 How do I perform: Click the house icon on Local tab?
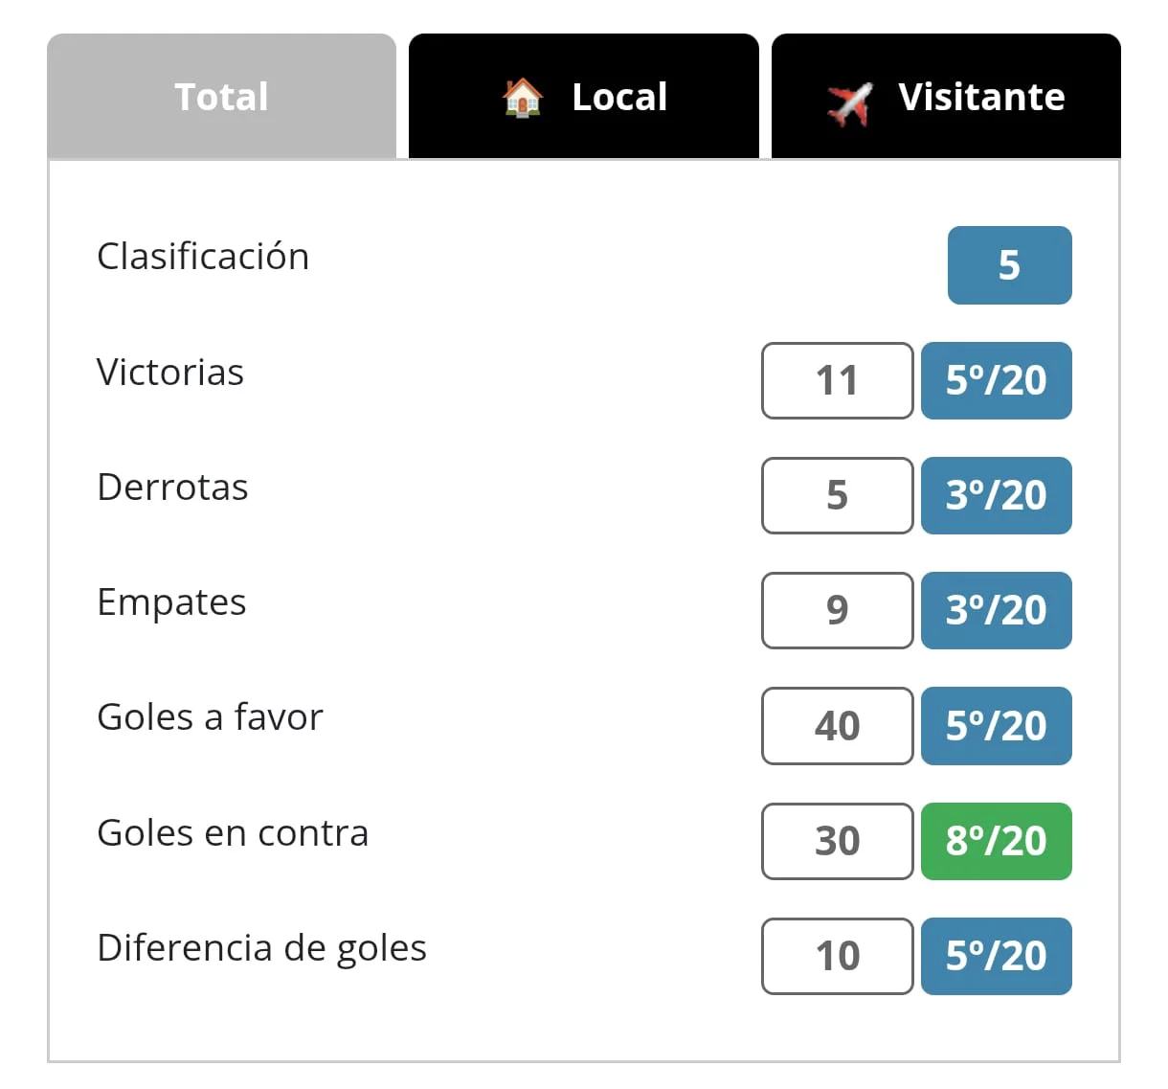coord(522,98)
